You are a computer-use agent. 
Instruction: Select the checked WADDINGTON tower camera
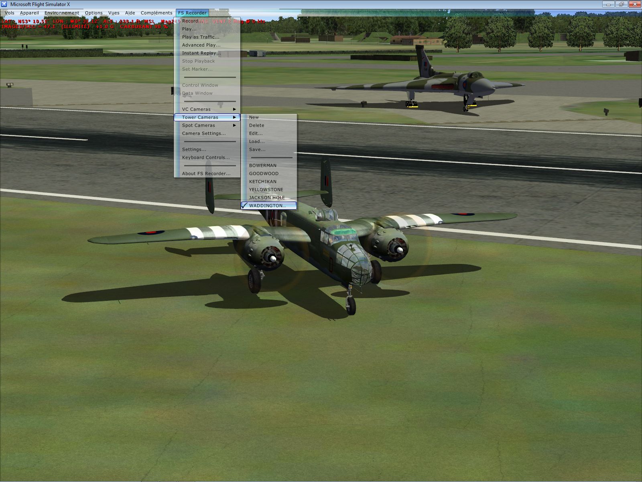pyautogui.click(x=267, y=206)
